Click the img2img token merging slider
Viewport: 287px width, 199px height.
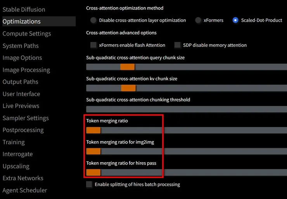pyautogui.click(x=93, y=151)
